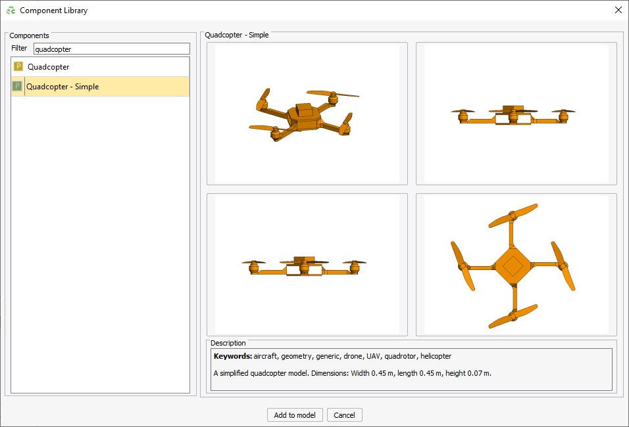Click inside the Filter text field

[111, 48]
